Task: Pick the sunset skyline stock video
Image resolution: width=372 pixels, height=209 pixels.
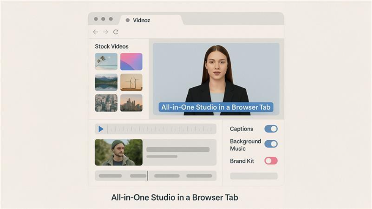Action: (131, 103)
